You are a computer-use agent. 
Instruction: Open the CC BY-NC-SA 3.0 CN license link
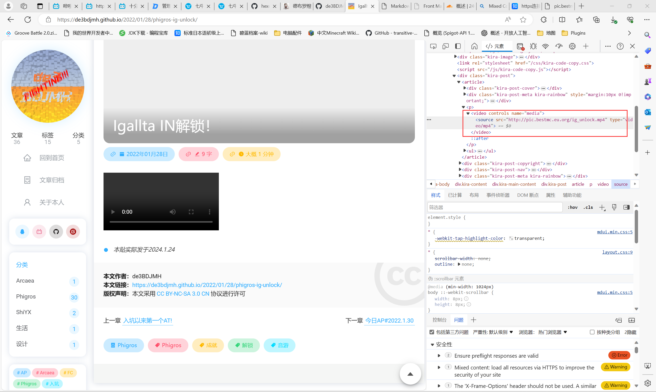183,294
